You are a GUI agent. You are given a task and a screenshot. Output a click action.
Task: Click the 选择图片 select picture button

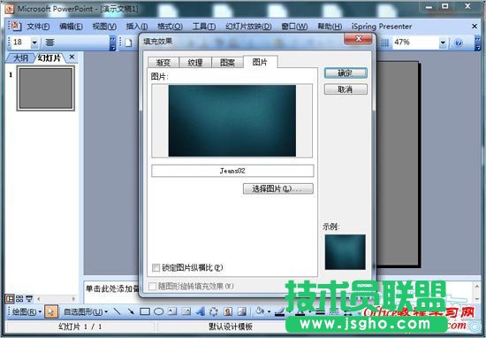click(x=278, y=188)
